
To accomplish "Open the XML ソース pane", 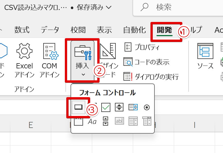I will (x=205, y=56).
